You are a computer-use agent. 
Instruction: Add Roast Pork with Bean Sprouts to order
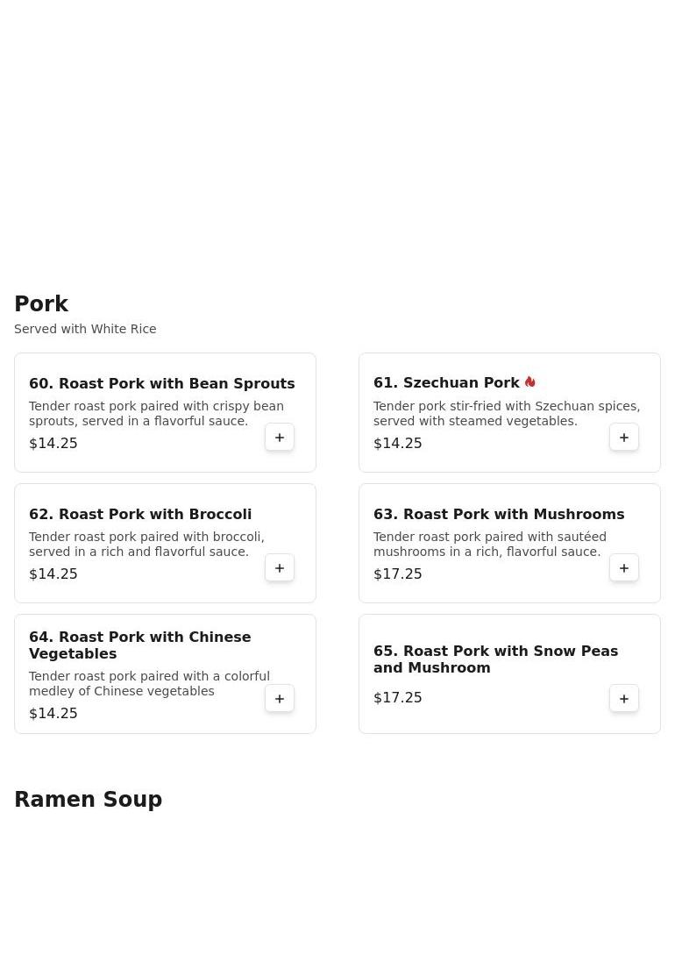click(280, 438)
